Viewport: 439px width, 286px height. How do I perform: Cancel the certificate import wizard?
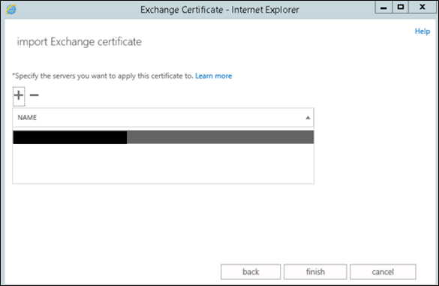tap(383, 272)
